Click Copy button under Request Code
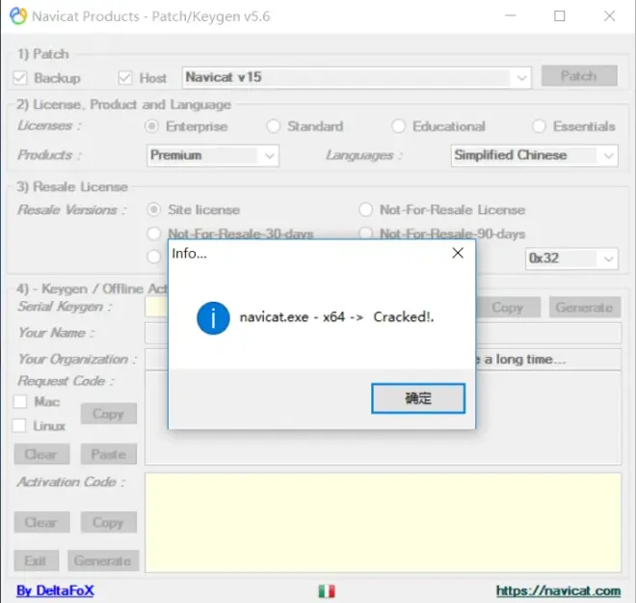 click(x=108, y=414)
